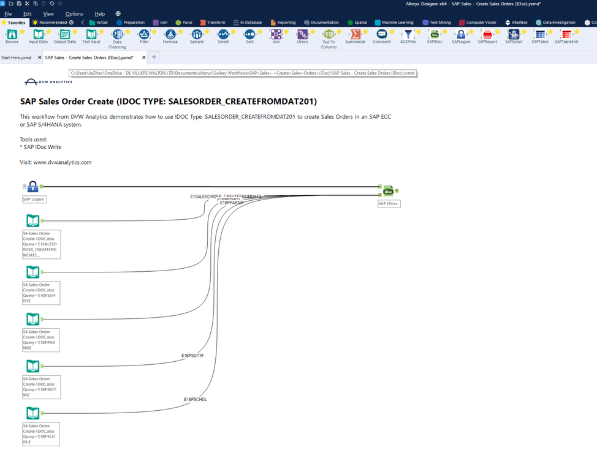597x453 pixels.
Task: Click the E1BPSDHD1 input data node
Action: [32, 272]
